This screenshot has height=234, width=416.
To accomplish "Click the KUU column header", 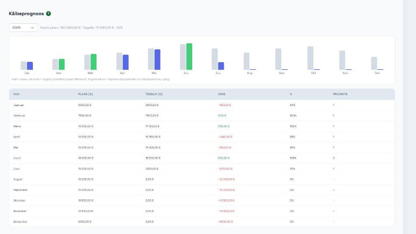I will pyautogui.click(x=16, y=94).
